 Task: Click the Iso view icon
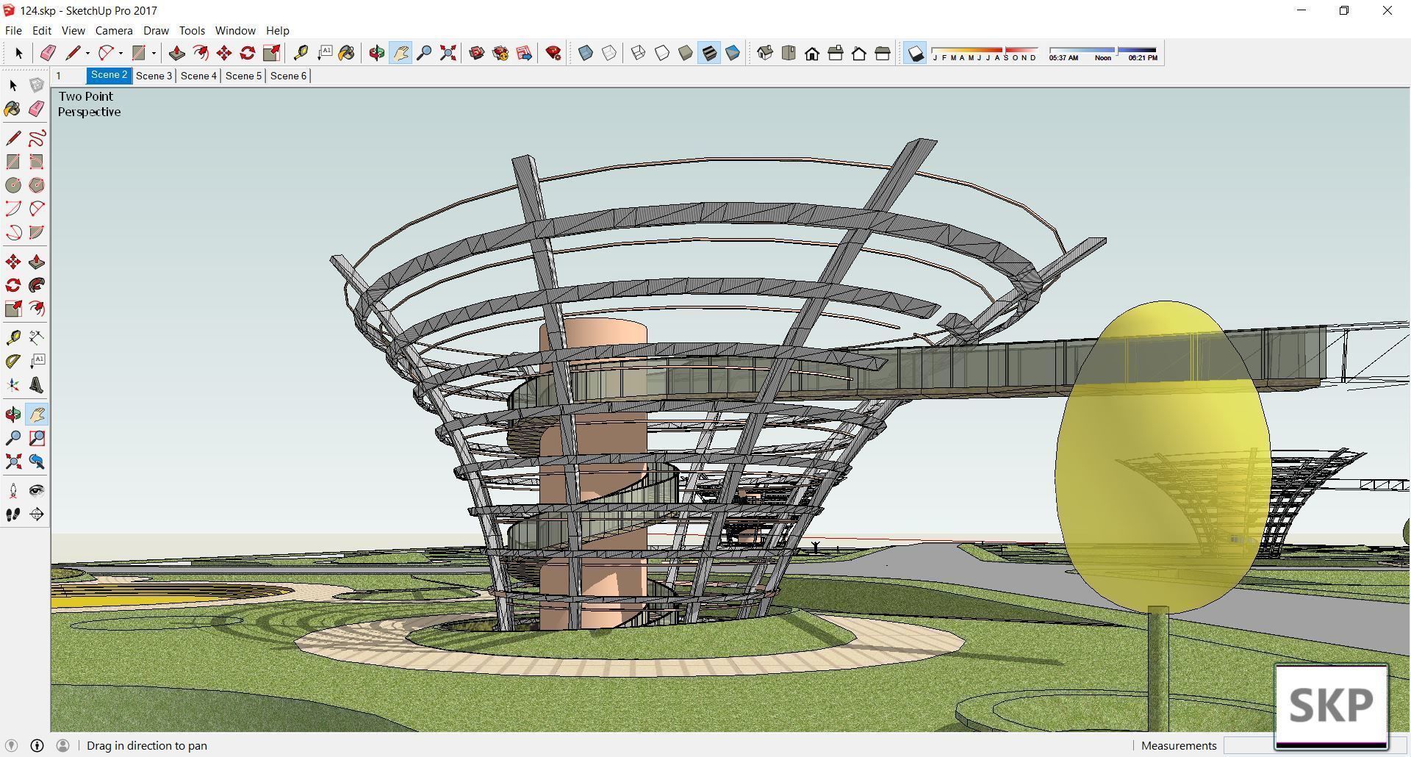coord(765,53)
